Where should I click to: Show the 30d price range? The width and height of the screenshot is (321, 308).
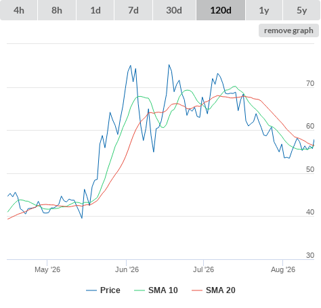click(x=174, y=10)
